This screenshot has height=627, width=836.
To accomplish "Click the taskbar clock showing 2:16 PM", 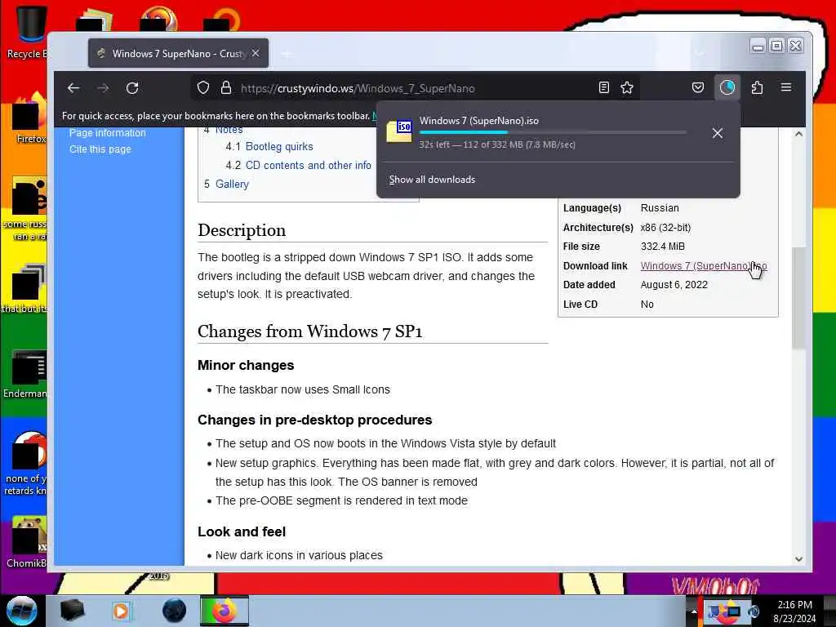I will 794,611.
